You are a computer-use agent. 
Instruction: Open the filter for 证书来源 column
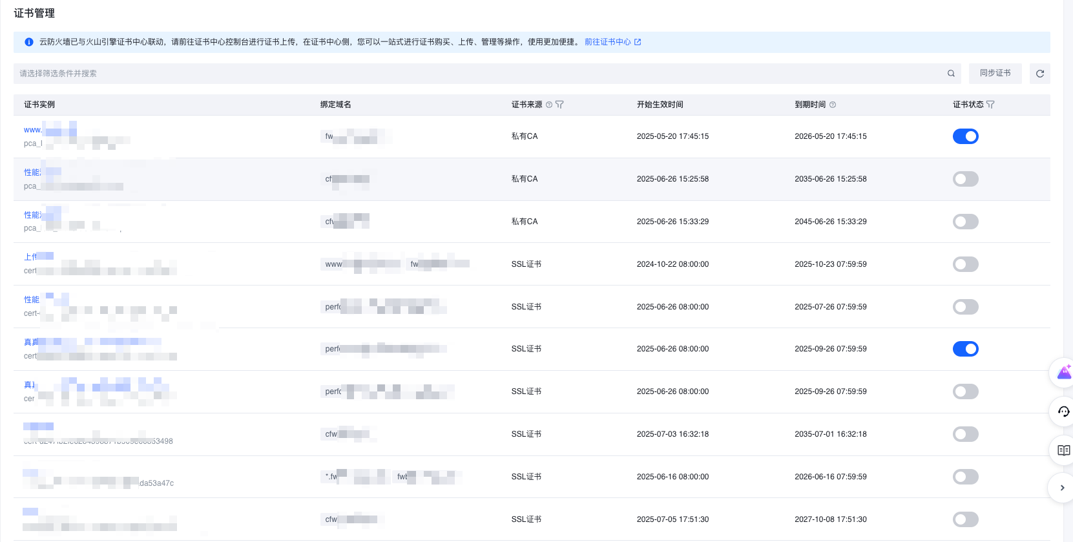click(x=559, y=105)
